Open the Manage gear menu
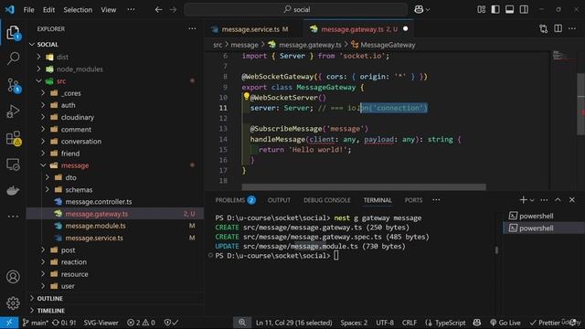The height and width of the screenshot is (329, 585). (13, 302)
